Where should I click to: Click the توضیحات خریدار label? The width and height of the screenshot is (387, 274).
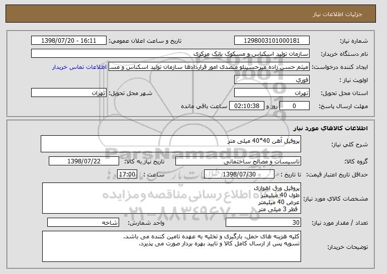click(347, 247)
